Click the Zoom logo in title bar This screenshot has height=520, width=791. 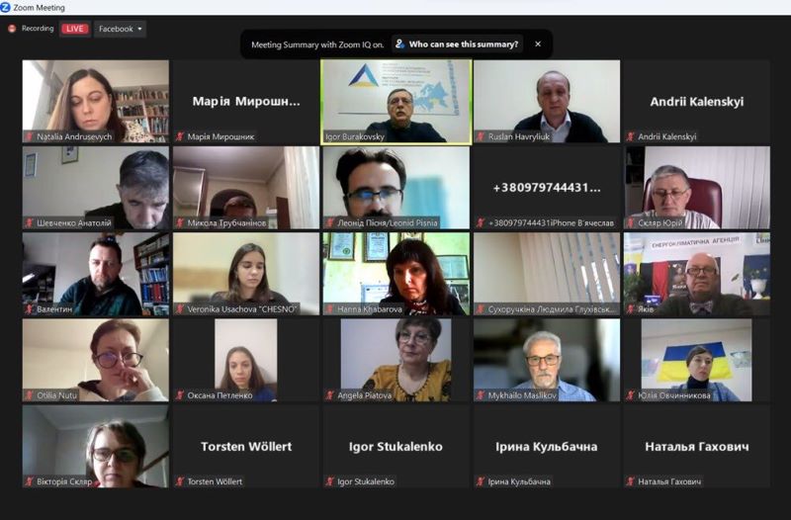coord(6,7)
